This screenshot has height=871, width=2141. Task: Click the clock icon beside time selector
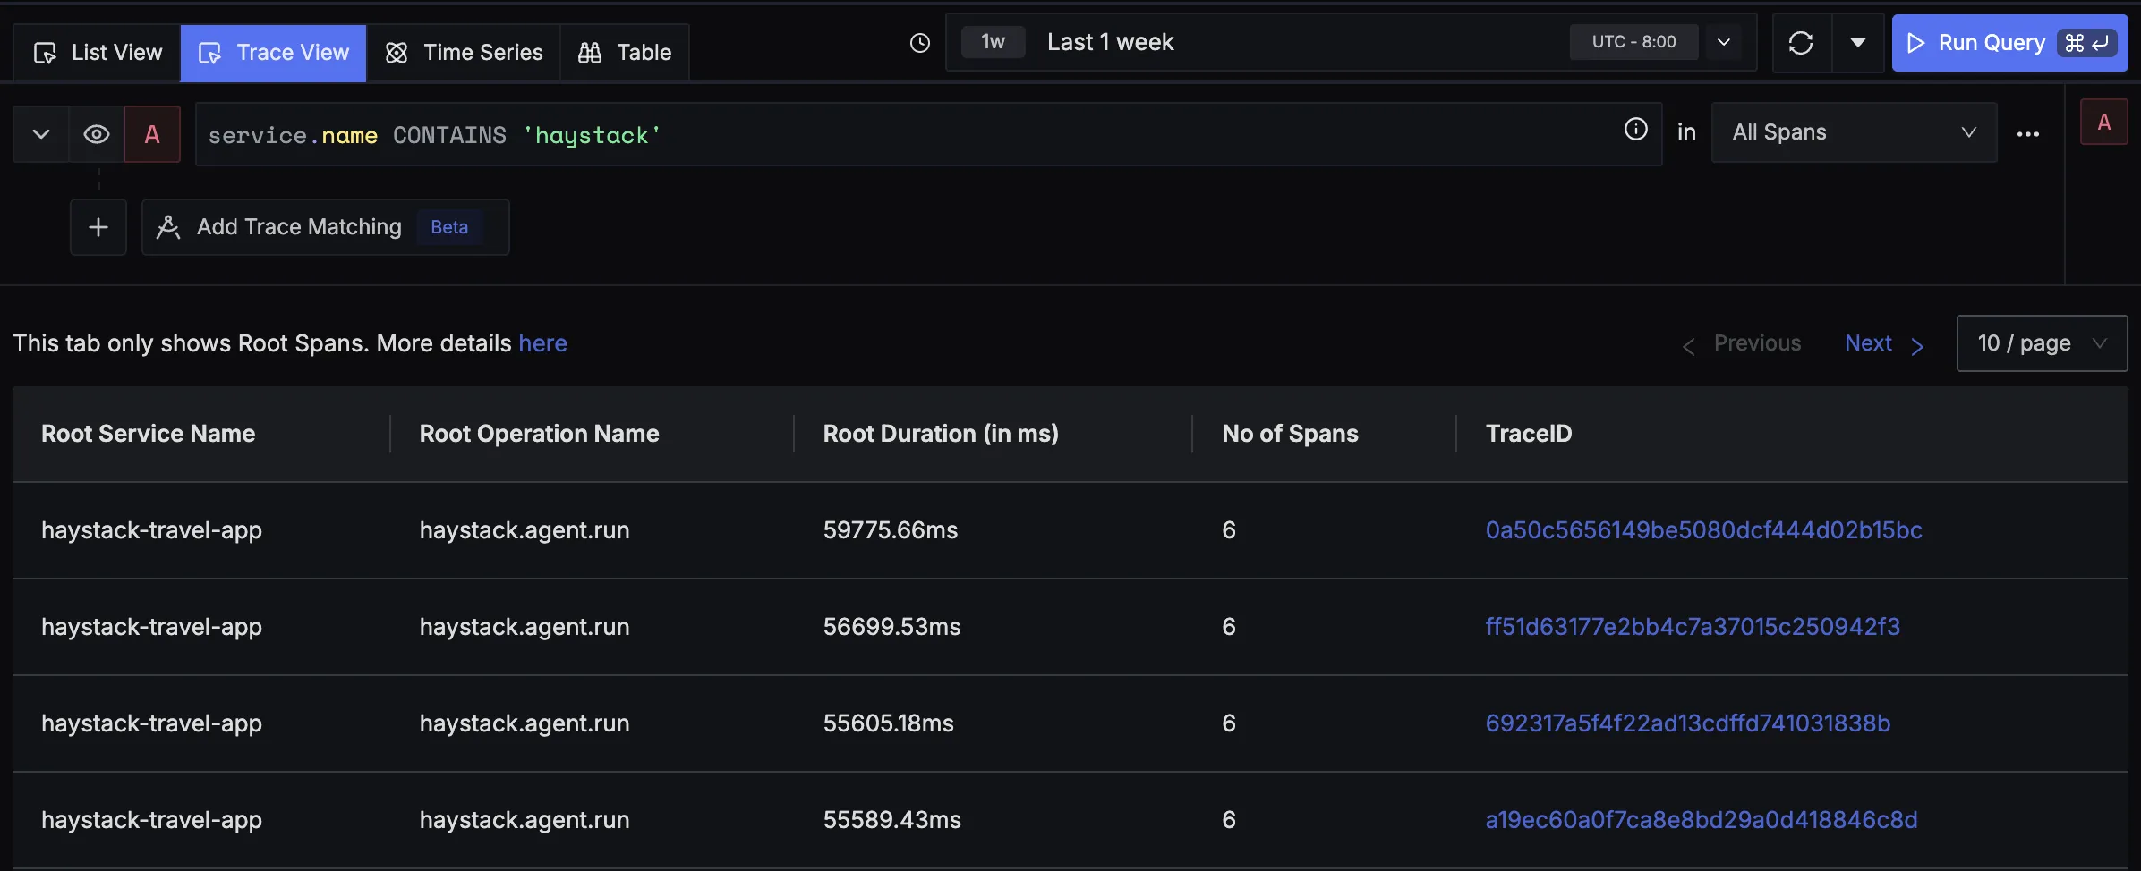coord(920,43)
